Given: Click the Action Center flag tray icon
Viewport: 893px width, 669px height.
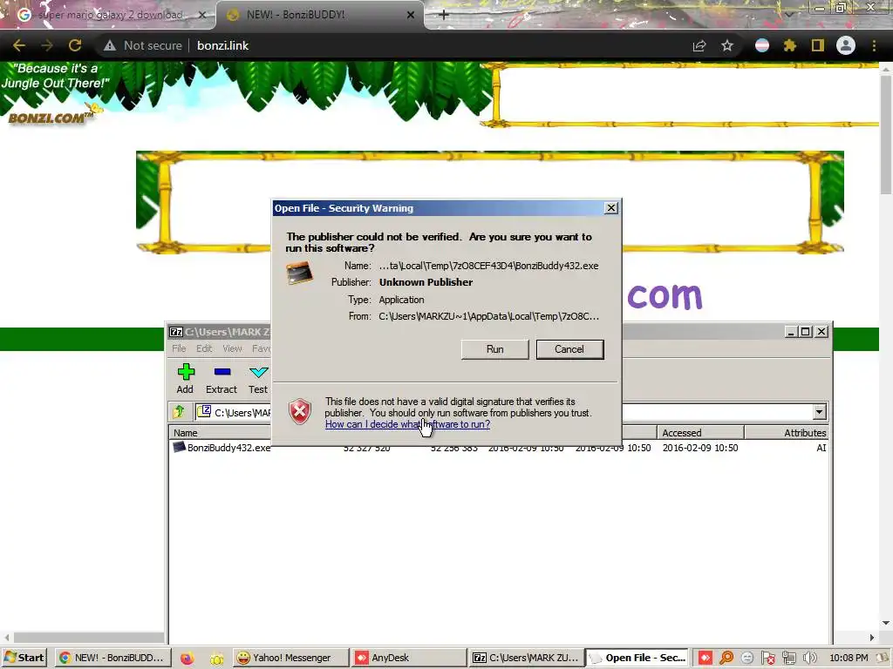Looking at the screenshot, I should click(x=767, y=659).
